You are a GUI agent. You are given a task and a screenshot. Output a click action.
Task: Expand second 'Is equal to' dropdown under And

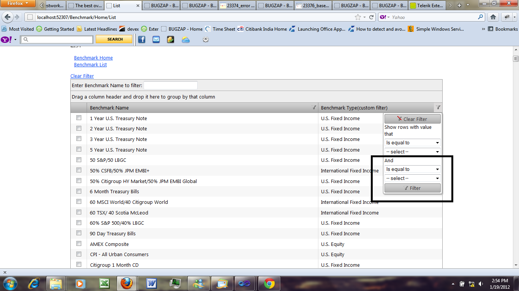(x=413, y=169)
